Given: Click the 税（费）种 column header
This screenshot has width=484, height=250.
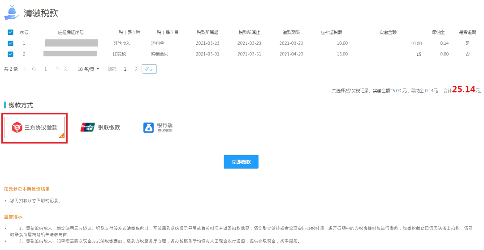Looking at the screenshot, I should (130, 32).
